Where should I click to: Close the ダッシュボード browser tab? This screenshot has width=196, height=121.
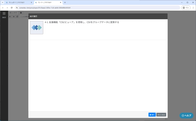point(31,2)
